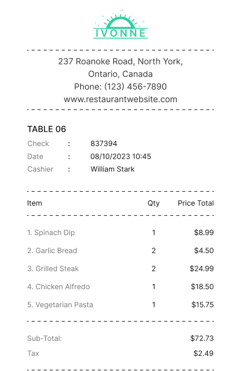Click the Qty column header
Image resolution: width=241 pixels, height=371 pixels.
coord(154,203)
